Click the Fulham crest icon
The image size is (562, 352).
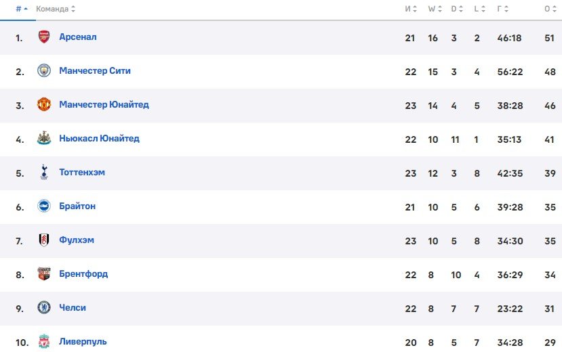[44, 240]
